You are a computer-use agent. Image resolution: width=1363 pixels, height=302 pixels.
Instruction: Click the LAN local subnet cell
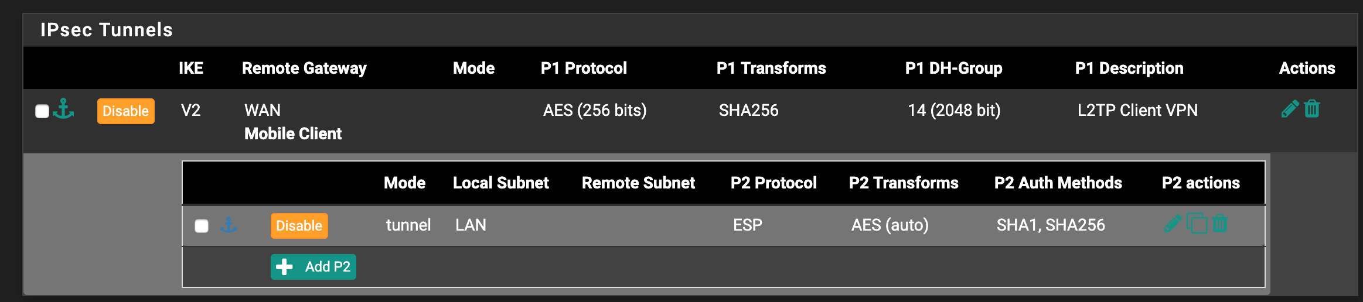pyautogui.click(x=471, y=225)
